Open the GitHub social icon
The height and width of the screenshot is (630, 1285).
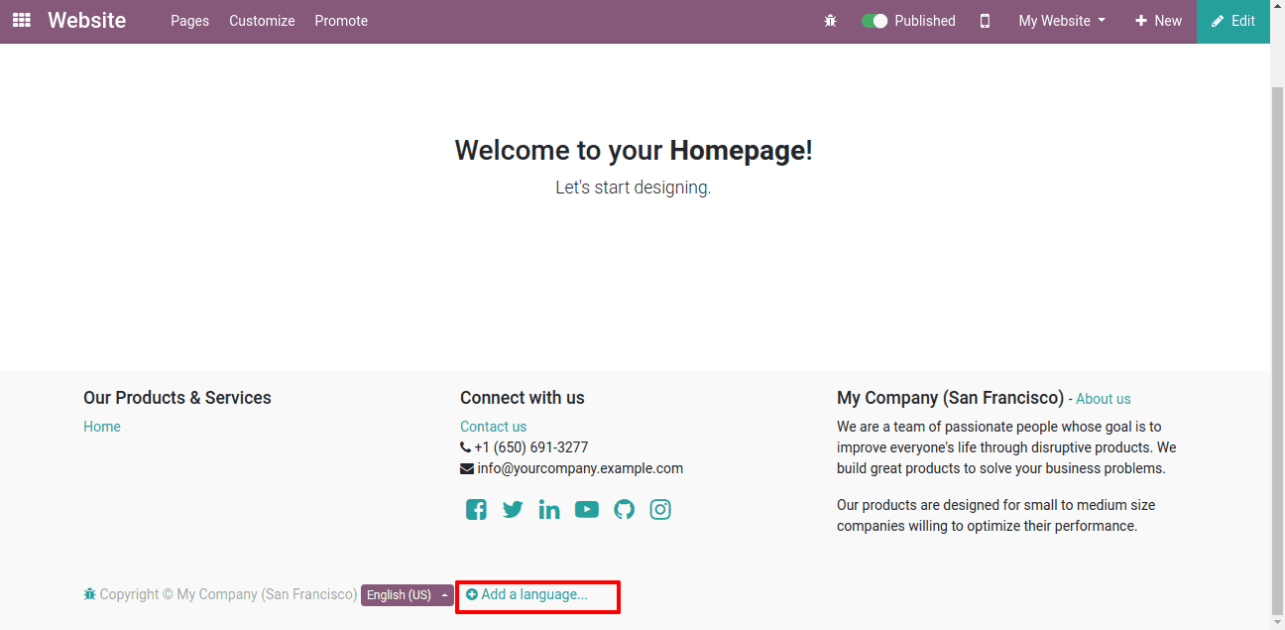tap(624, 510)
